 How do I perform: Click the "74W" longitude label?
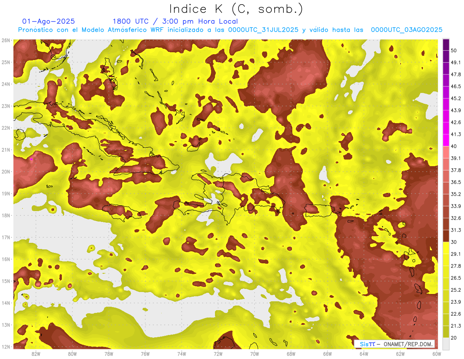[182, 354]
